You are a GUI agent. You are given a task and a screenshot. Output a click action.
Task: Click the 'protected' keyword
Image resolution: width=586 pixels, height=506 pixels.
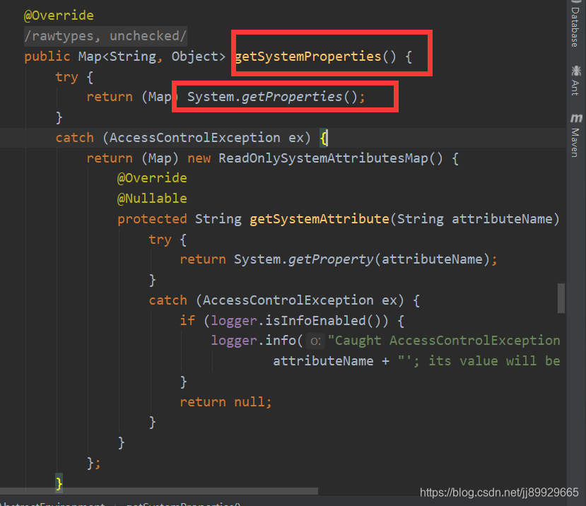point(152,219)
